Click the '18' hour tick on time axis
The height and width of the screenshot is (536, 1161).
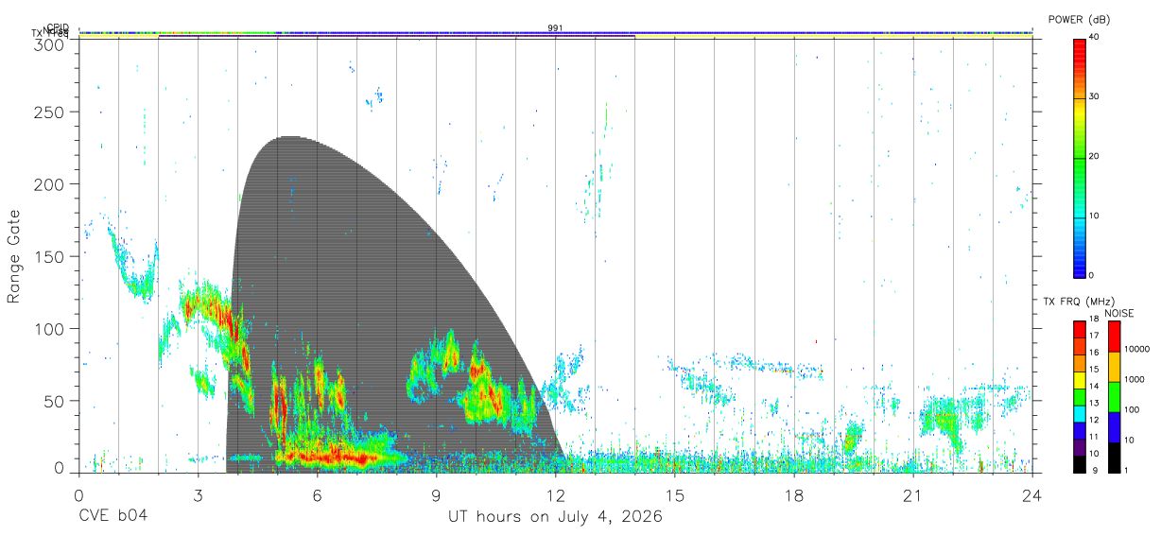(793, 496)
